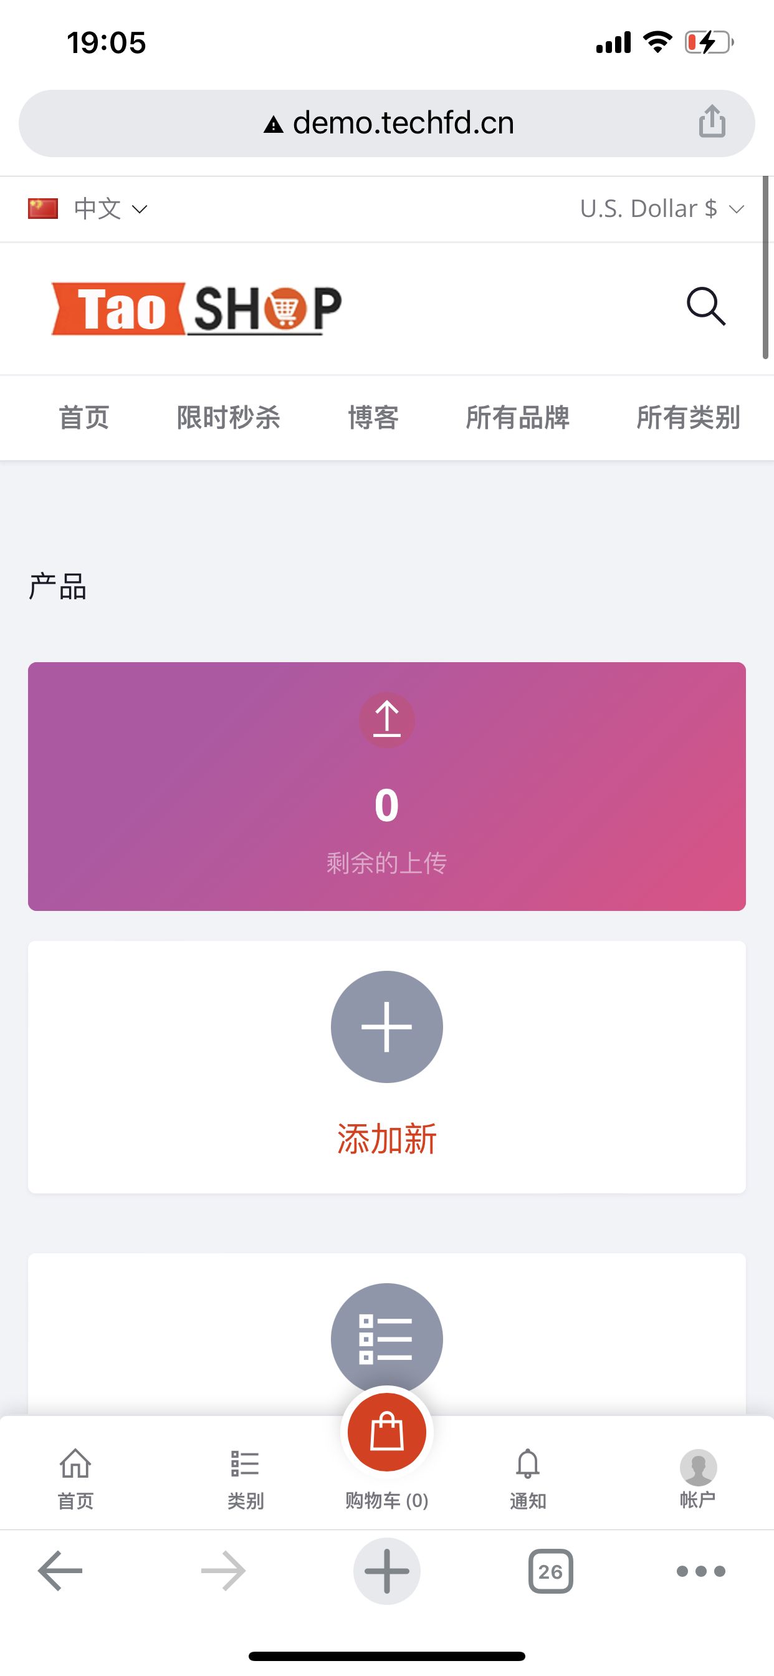Go back with browser back arrow

pos(60,1571)
